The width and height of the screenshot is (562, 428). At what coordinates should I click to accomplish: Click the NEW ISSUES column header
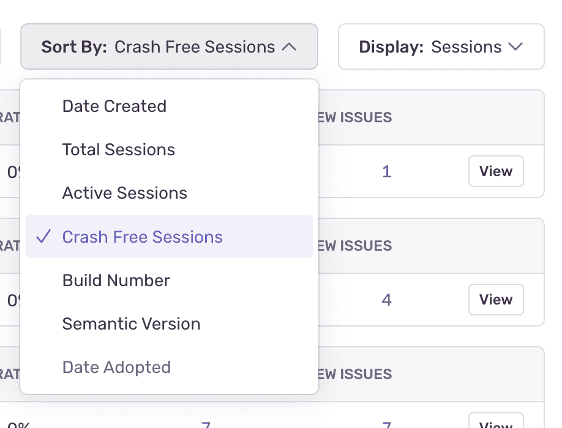click(354, 117)
